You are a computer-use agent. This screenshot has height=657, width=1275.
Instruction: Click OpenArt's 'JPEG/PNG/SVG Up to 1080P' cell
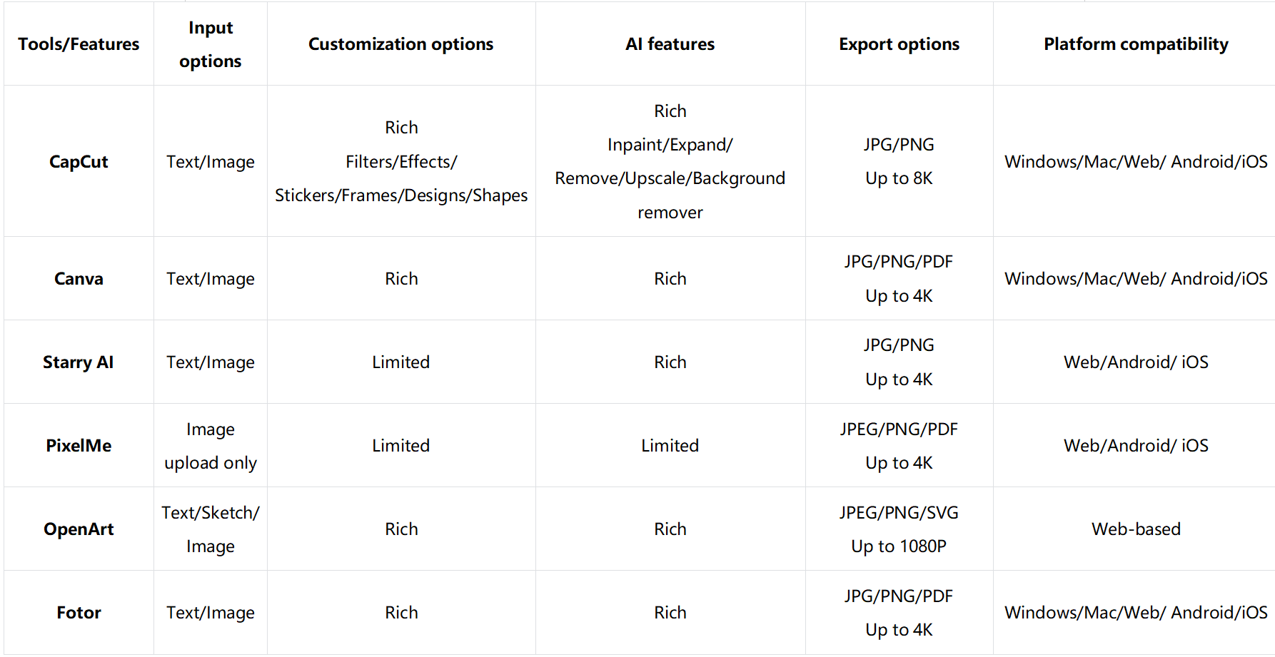tap(899, 529)
